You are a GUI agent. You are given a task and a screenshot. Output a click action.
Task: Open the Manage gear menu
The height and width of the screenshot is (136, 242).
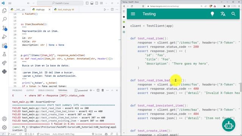pyautogui.click(x=4, y=127)
